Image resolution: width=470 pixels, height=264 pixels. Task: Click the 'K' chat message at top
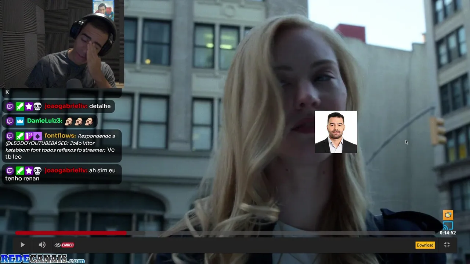[x=7, y=92]
